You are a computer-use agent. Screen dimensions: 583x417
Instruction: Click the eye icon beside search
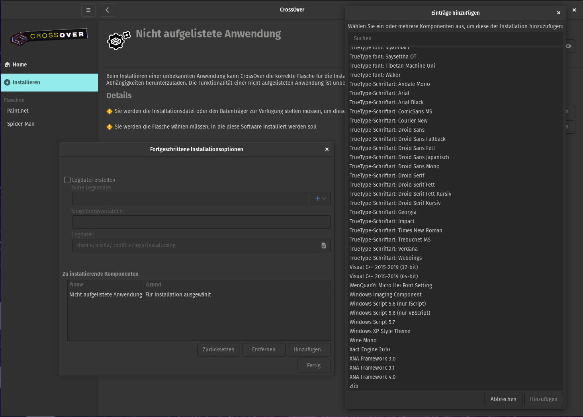(569, 46)
